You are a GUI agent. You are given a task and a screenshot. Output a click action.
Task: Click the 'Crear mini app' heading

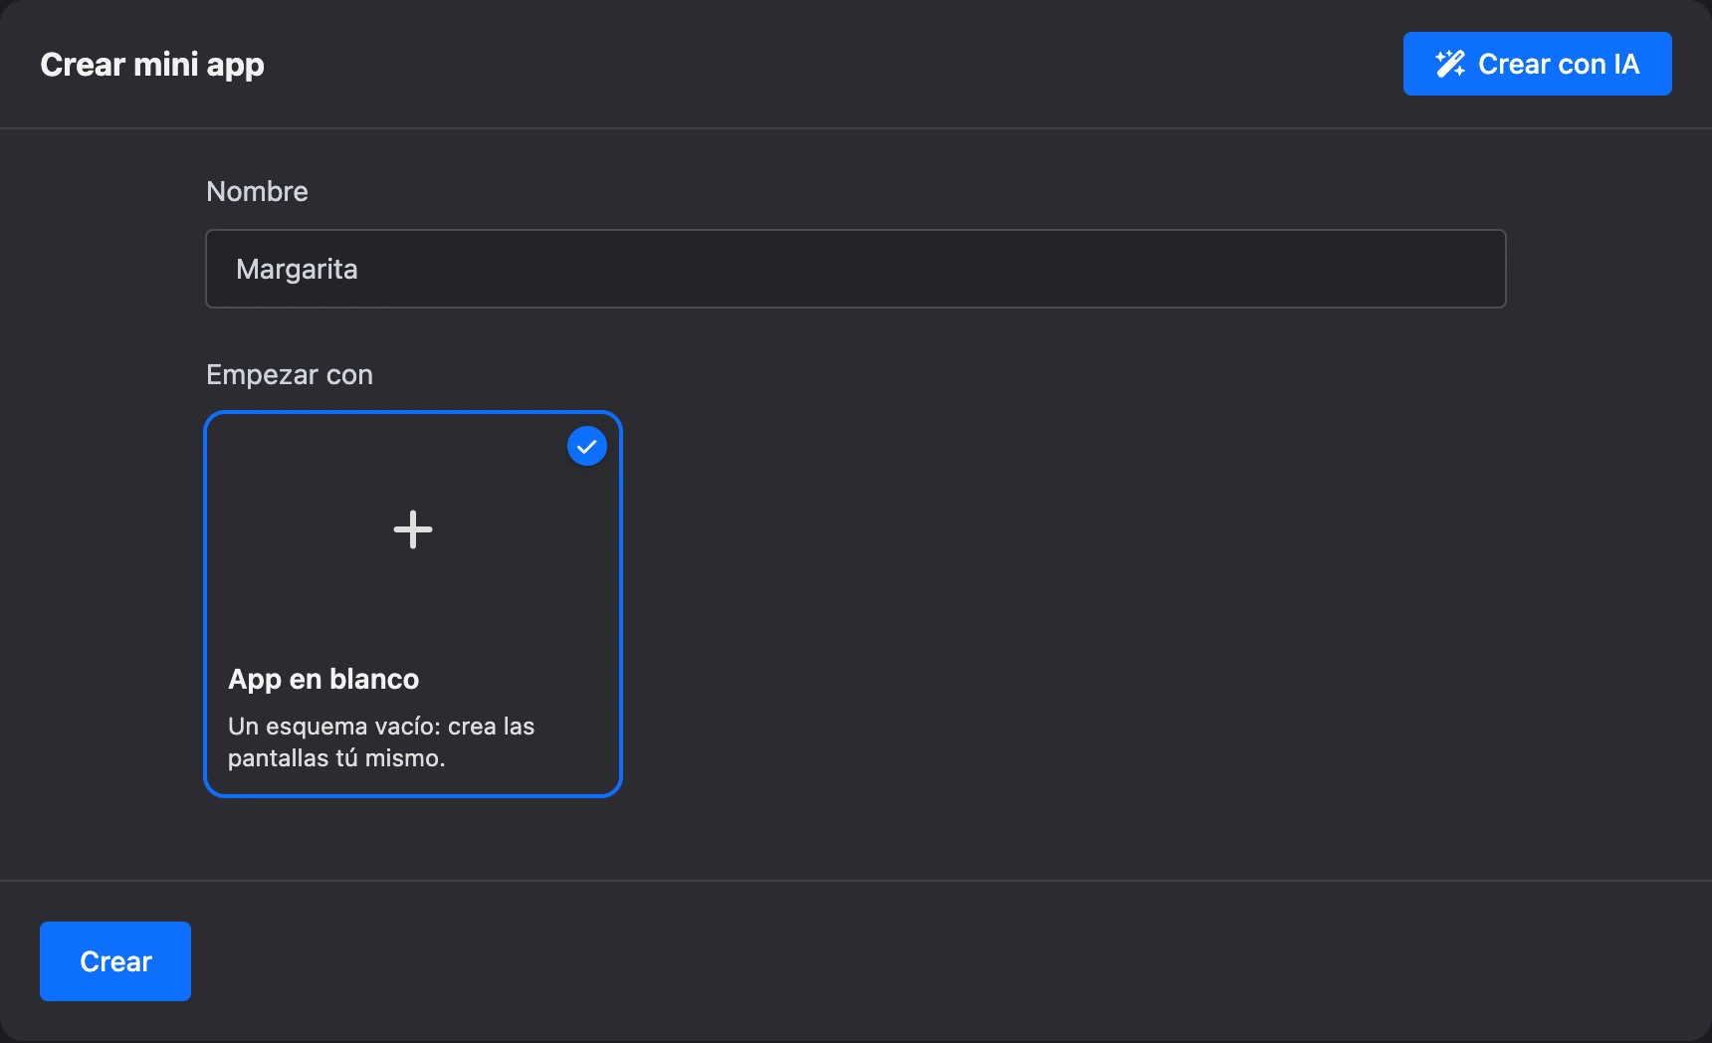point(152,65)
